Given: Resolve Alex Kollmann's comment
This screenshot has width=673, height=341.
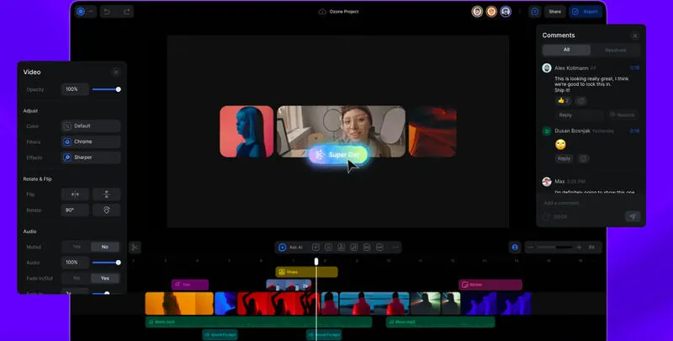Looking at the screenshot, I should pyautogui.click(x=622, y=115).
